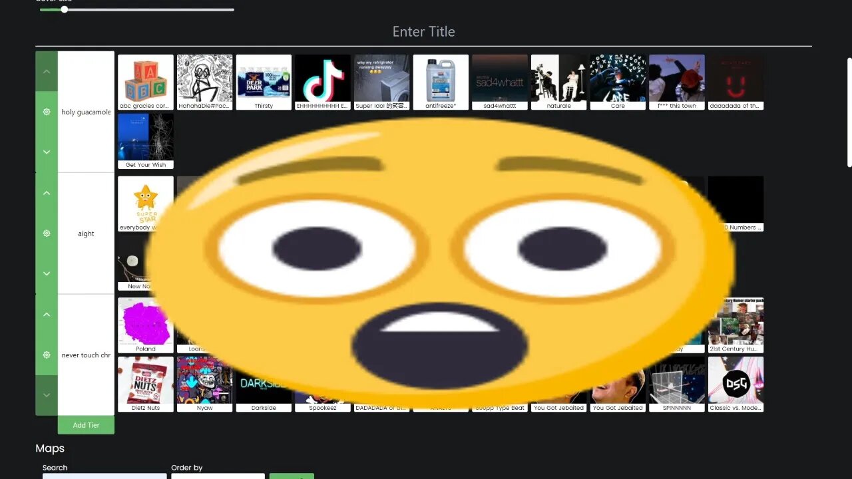Move never touch chr tier down
The width and height of the screenshot is (852, 479).
tap(47, 395)
